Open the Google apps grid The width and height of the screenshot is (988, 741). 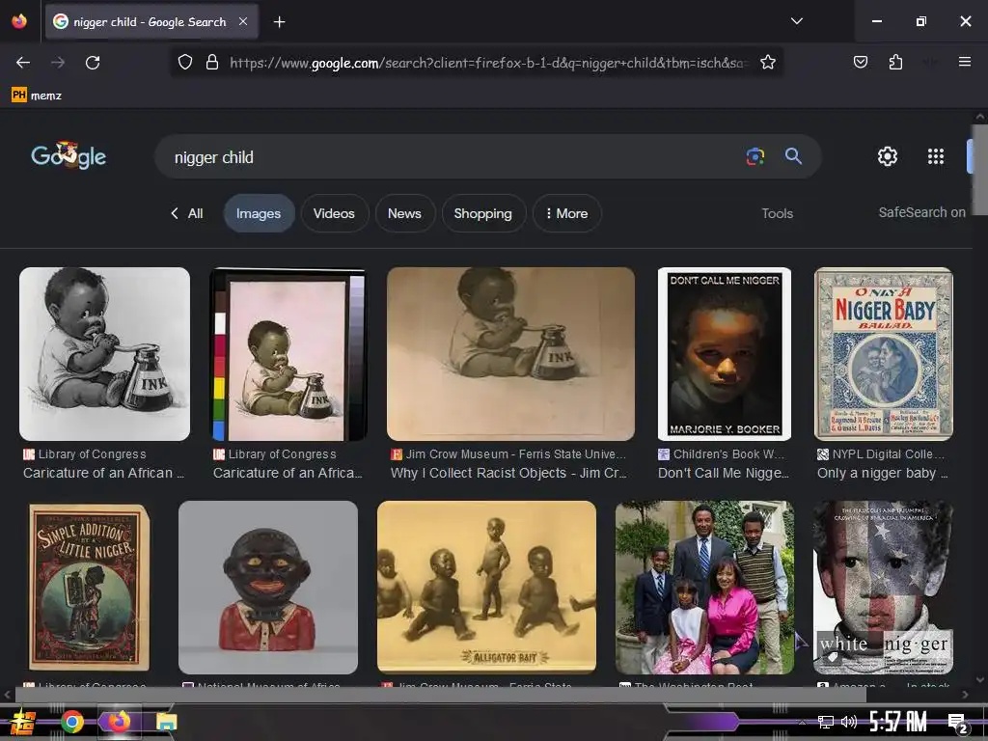[x=936, y=156]
